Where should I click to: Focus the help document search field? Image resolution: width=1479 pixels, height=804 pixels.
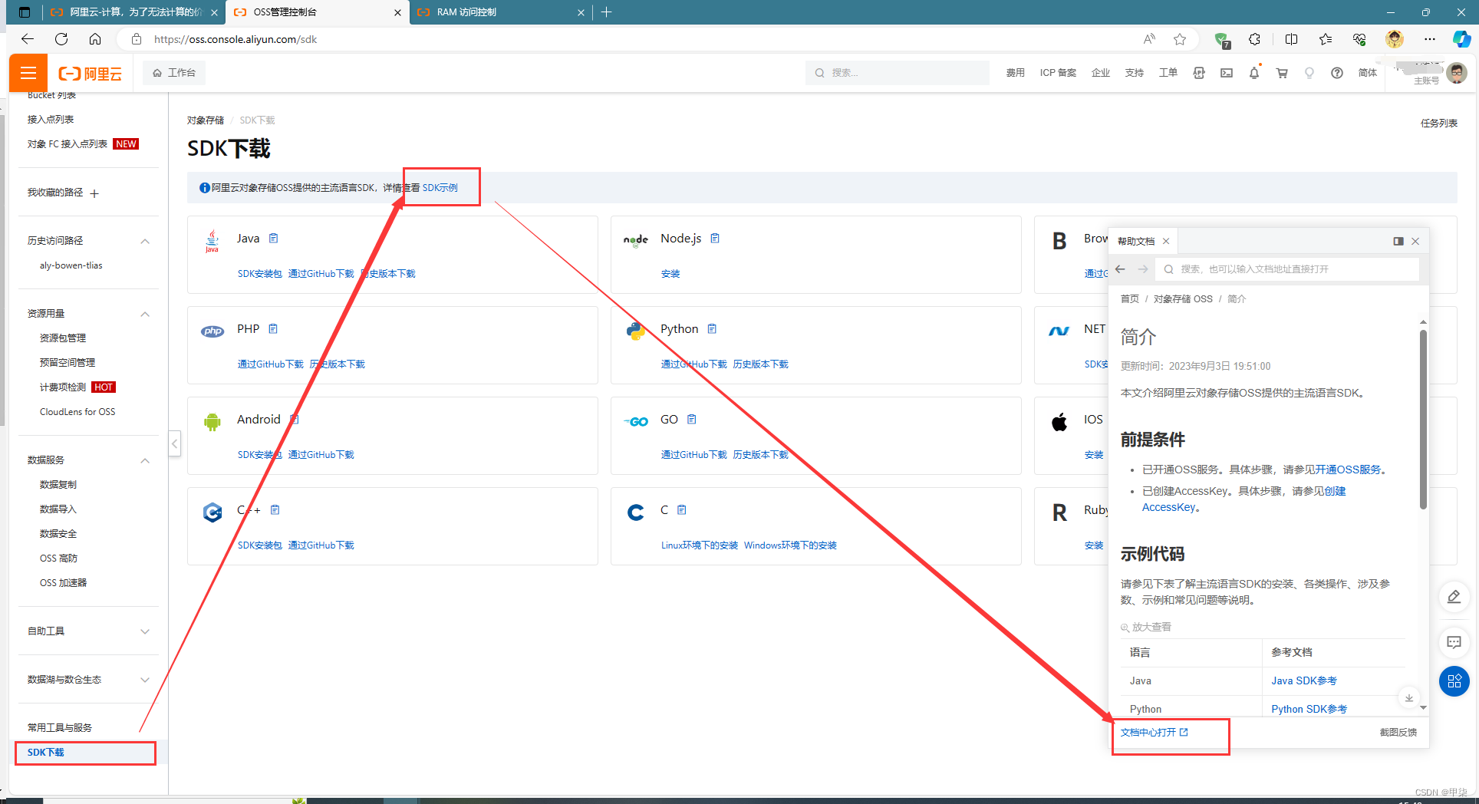click(1289, 269)
